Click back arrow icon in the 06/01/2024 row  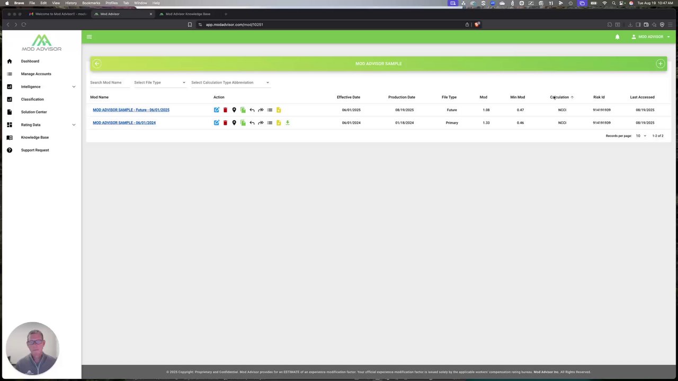point(252,123)
